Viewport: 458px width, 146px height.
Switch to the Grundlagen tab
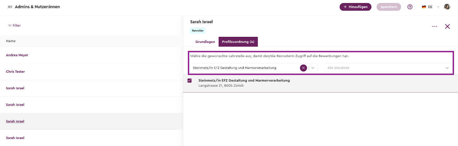pos(205,42)
